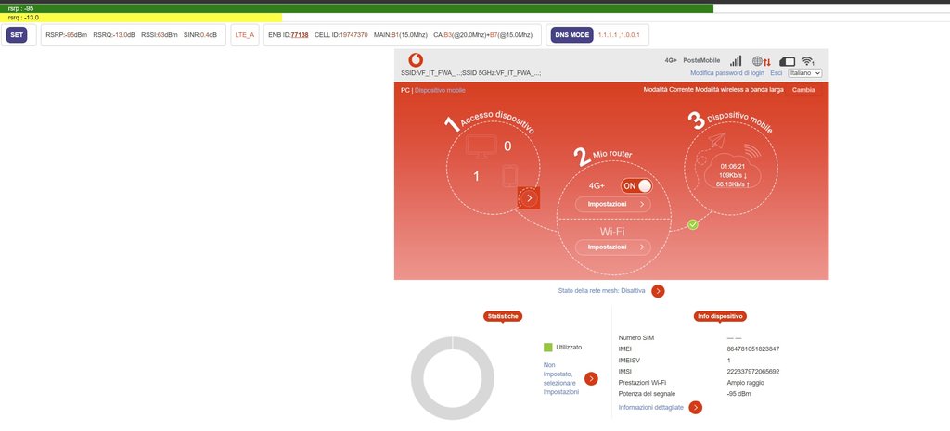
Task: Click the -95 dBm signal power value
Action: click(x=739, y=394)
